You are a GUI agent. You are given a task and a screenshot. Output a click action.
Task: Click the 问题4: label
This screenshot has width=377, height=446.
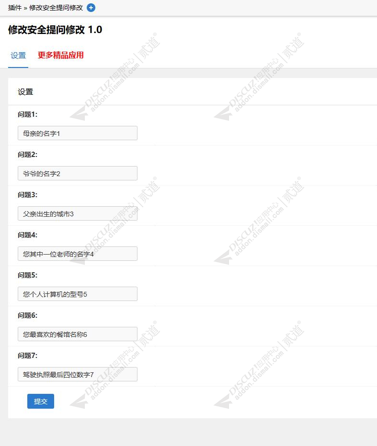[28, 235]
